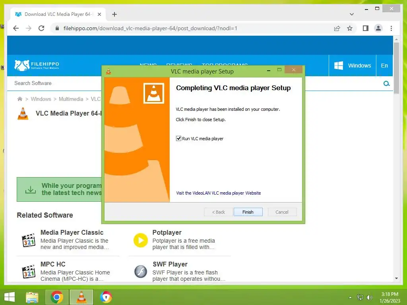Click the download arrow icon in green banner
This screenshot has height=305, width=407.
pyautogui.click(x=31, y=189)
